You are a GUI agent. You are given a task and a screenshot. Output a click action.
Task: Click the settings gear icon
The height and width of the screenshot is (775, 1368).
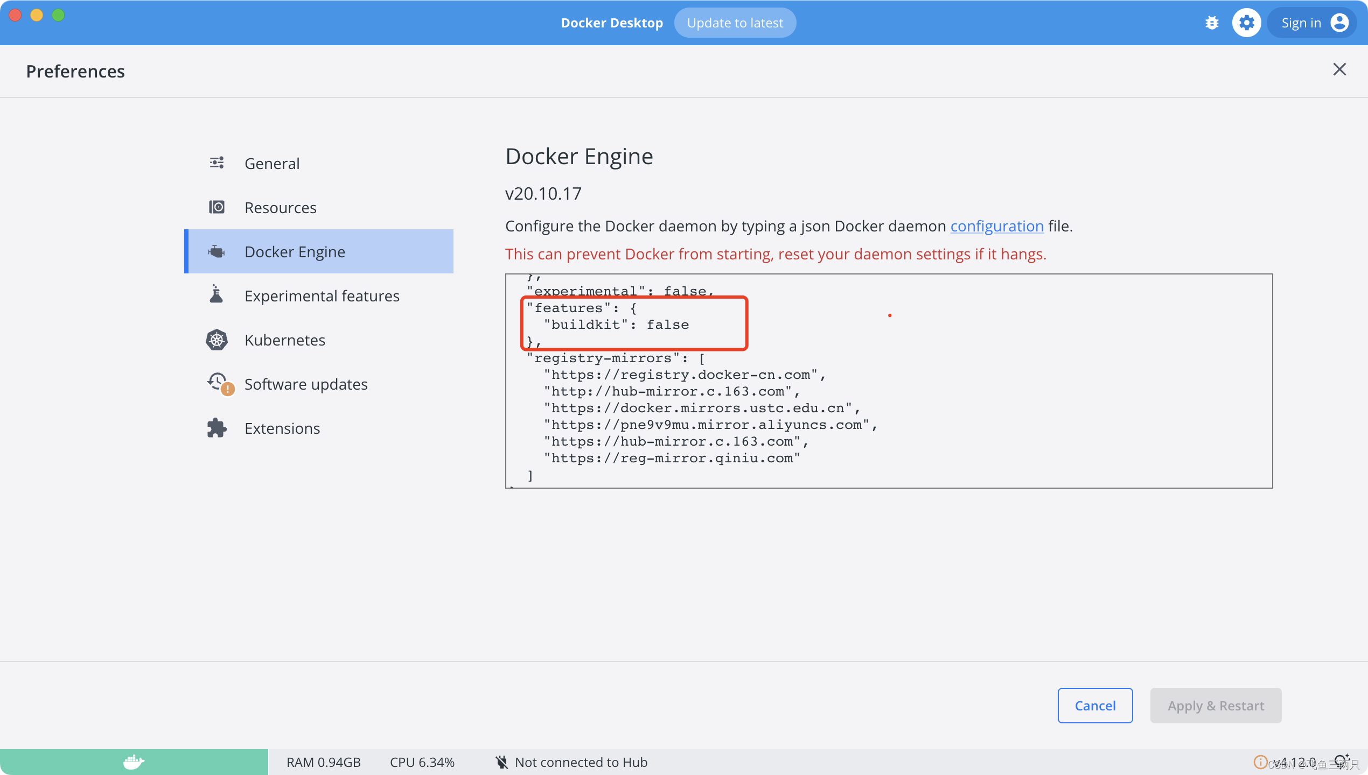(1246, 23)
